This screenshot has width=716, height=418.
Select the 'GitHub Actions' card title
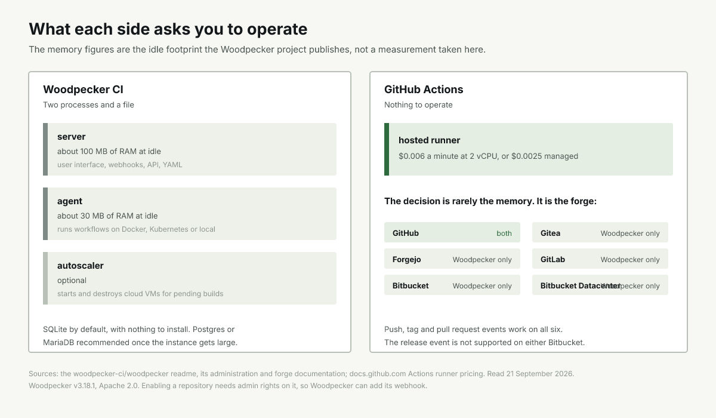point(424,90)
